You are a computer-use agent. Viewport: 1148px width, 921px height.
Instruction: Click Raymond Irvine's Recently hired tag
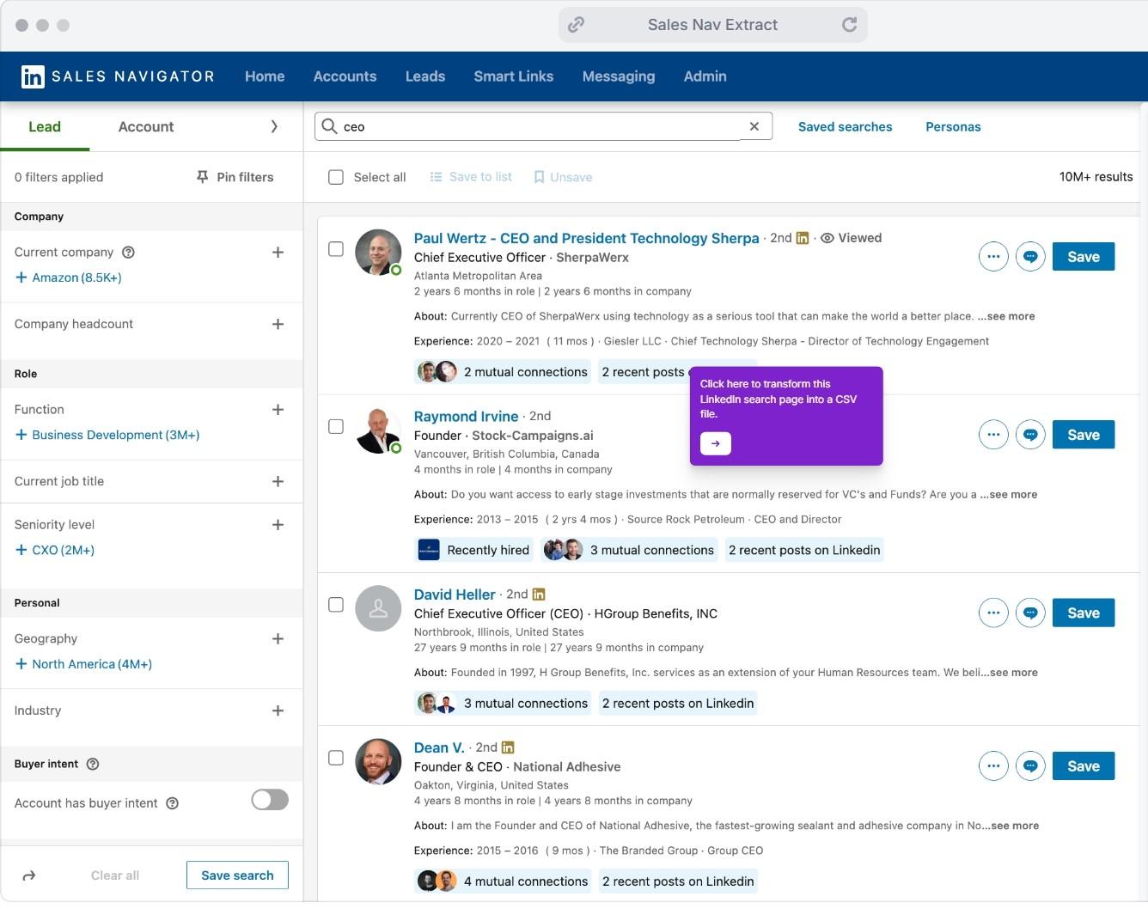(x=474, y=550)
